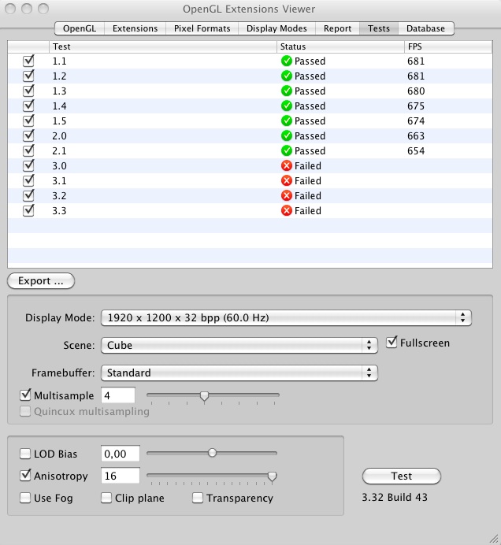Enable Clip plane option
This screenshot has height=545, width=501.
point(106,498)
